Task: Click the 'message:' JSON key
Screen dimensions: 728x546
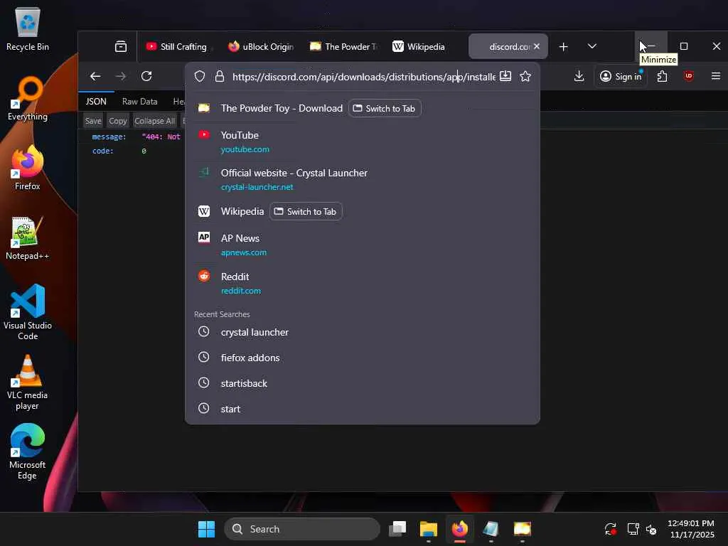Action: click(x=109, y=136)
